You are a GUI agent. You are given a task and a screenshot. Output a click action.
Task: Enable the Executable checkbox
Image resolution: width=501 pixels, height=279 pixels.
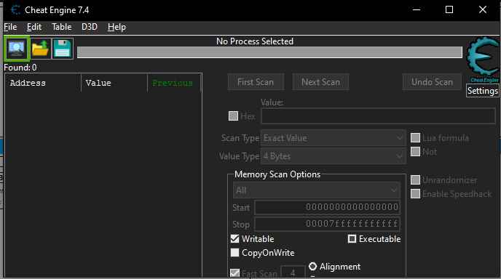click(352, 239)
